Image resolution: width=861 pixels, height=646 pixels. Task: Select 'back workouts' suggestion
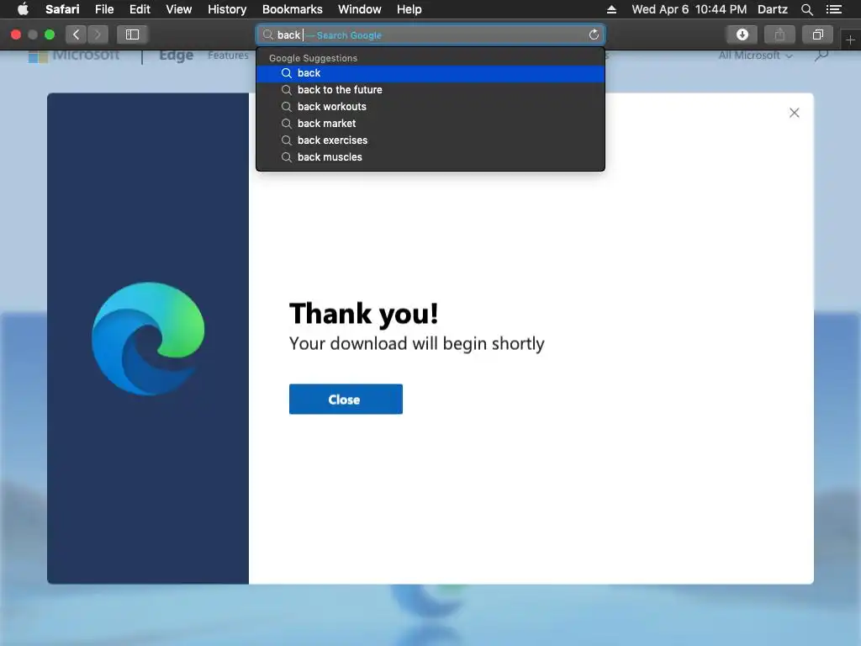430,107
